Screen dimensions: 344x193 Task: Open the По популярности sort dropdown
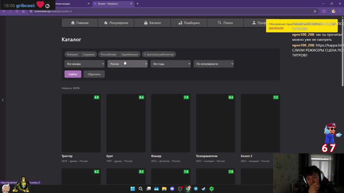click(214, 64)
